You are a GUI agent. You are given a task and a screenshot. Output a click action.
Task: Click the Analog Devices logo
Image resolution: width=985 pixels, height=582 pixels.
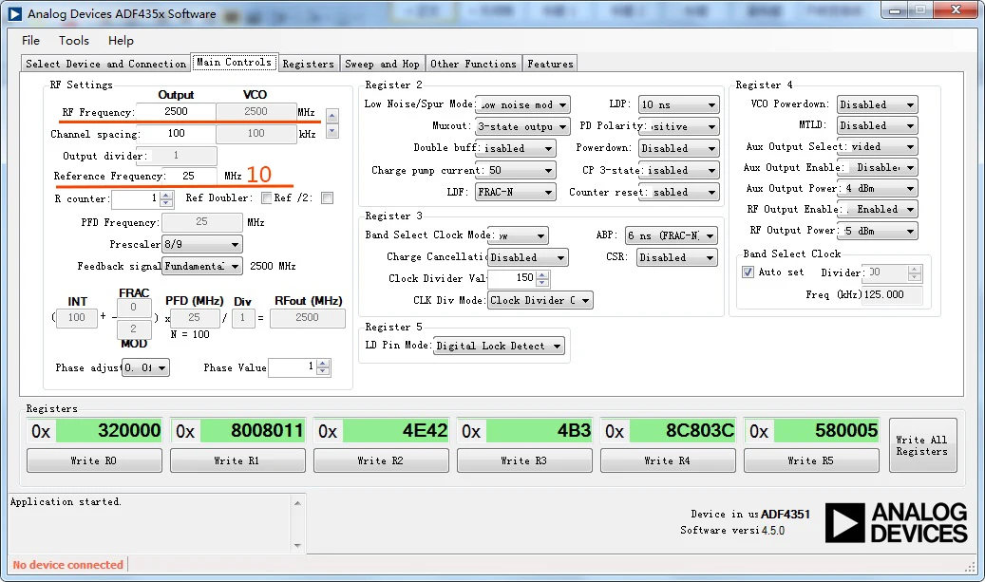tap(896, 522)
